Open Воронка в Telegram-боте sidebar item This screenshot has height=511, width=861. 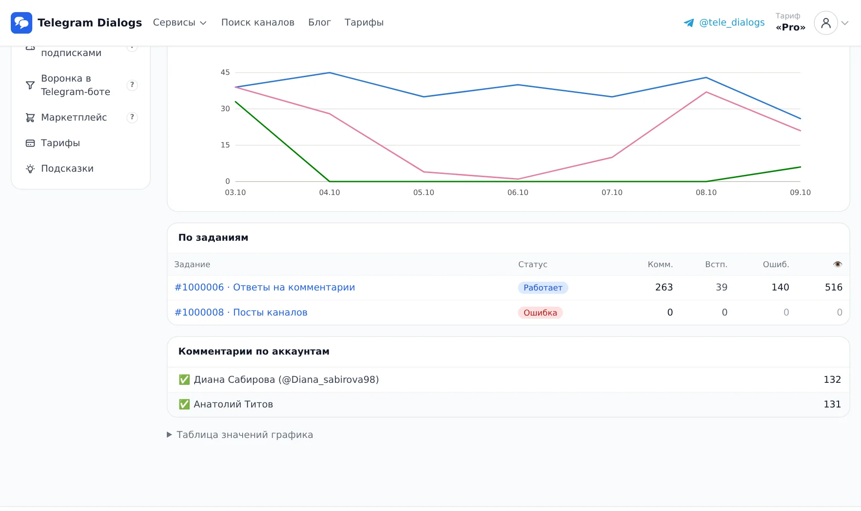pyautogui.click(x=76, y=85)
